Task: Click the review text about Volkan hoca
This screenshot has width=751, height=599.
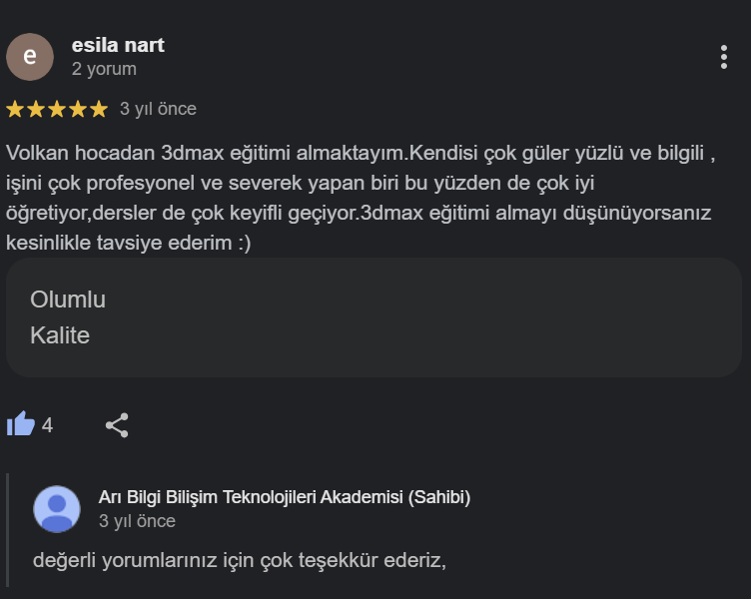Action: pyautogui.click(x=360, y=198)
